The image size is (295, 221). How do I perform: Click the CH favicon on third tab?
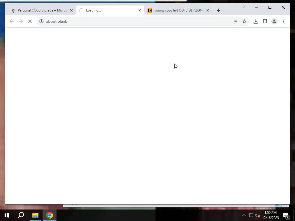click(150, 10)
